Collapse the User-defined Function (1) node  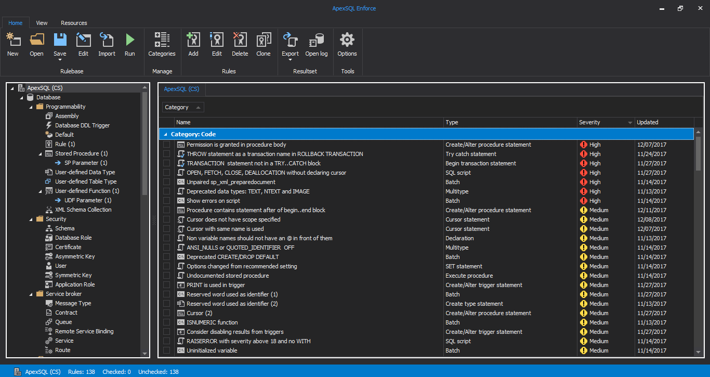coord(41,191)
